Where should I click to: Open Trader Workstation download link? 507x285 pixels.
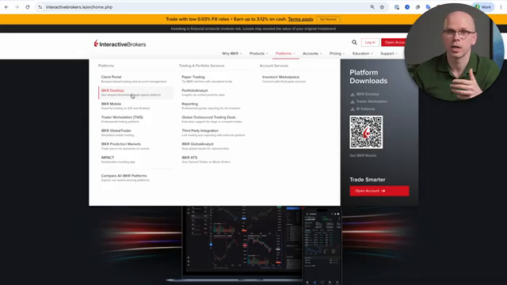372,101
